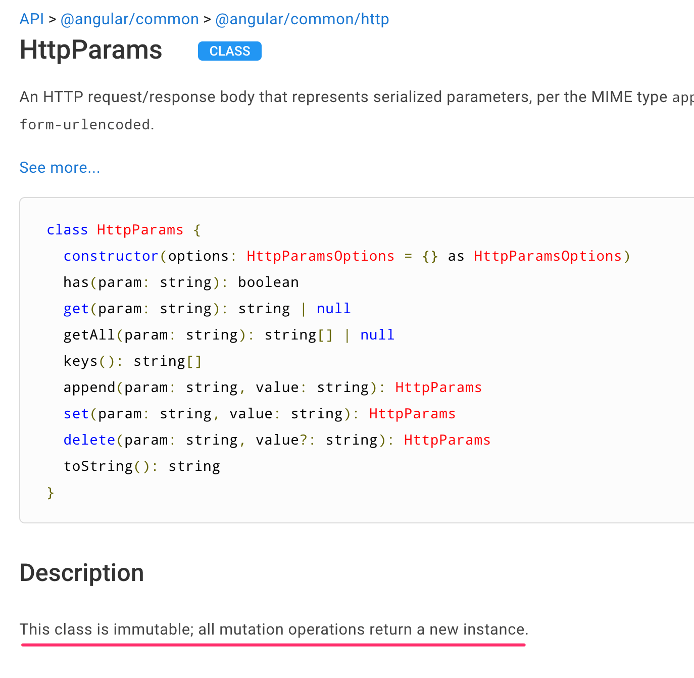Open docs for the delete method

coord(89,440)
